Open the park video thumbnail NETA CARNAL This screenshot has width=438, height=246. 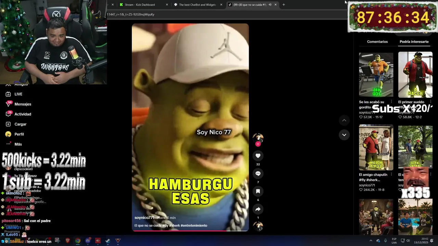coord(415,147)
